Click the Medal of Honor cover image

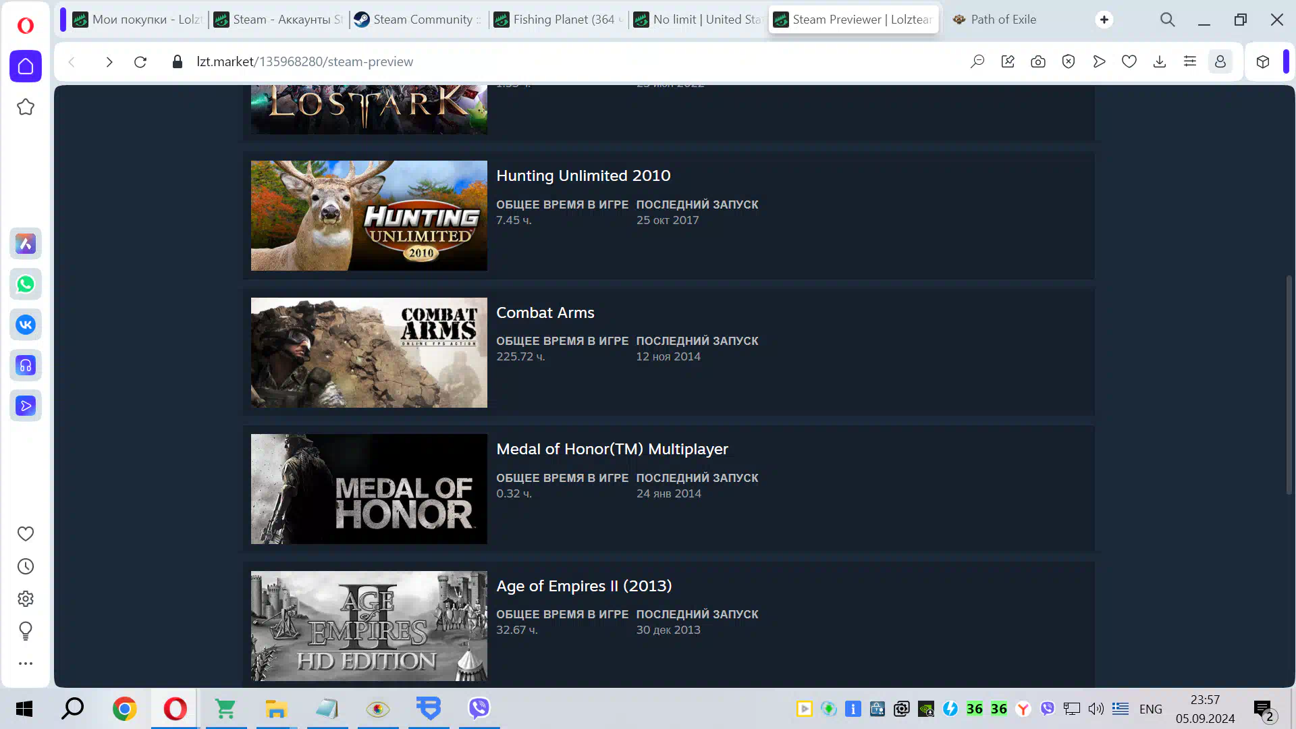(x=369, y=489)
